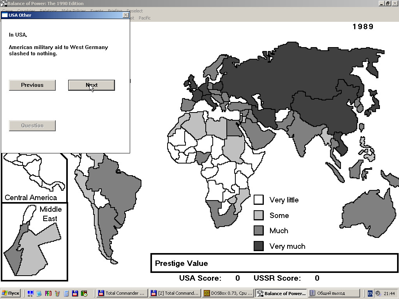Switch to the [2] Total Command taskbar button
This screenshot has height=299, width=399.
tap(175, 293)
